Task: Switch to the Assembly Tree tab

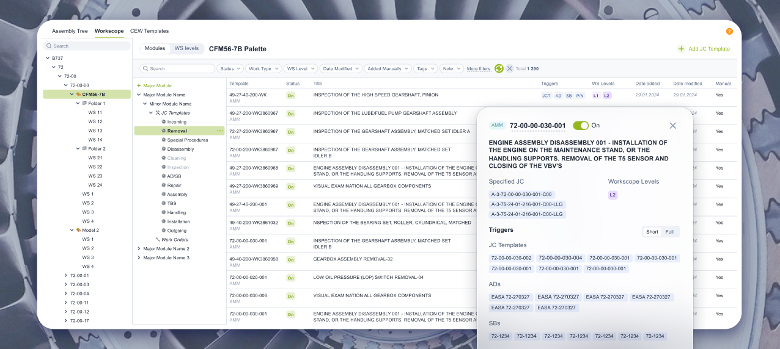Action: tap(70, 31)
